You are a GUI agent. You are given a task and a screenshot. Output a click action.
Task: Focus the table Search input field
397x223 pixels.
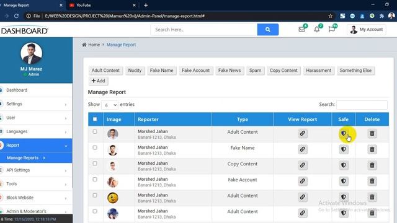362,105
